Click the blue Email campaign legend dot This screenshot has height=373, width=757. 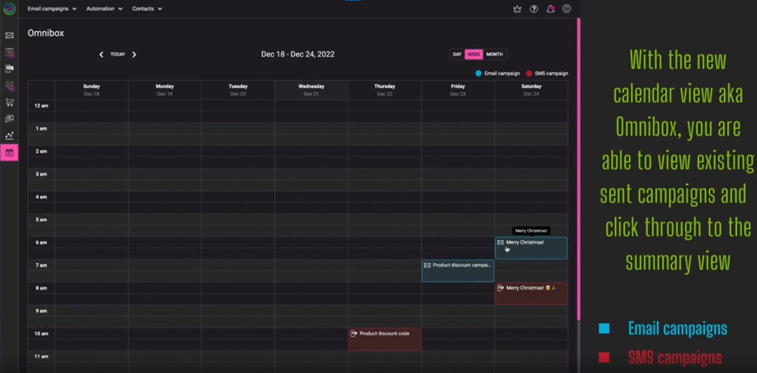[478, 74]
